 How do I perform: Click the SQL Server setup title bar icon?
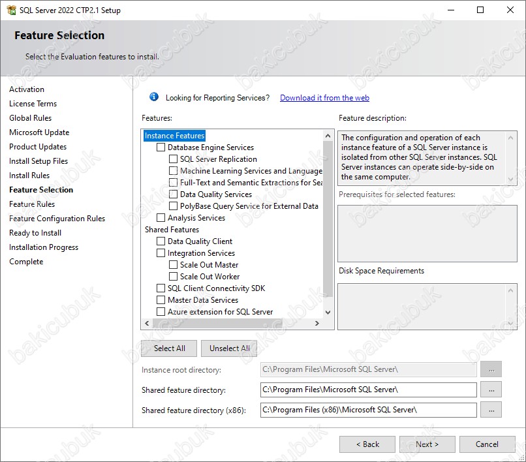tap(11, 10)
